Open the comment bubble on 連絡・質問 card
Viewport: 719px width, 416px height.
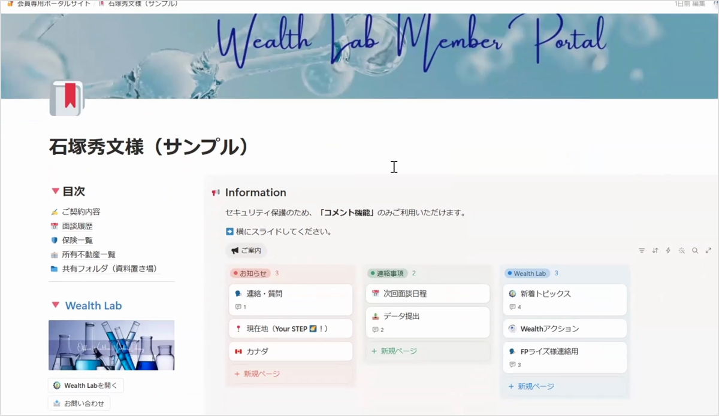click(240, 306)
